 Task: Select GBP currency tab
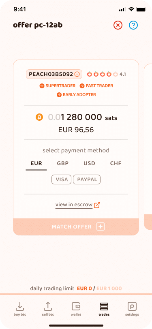[63, 164]
